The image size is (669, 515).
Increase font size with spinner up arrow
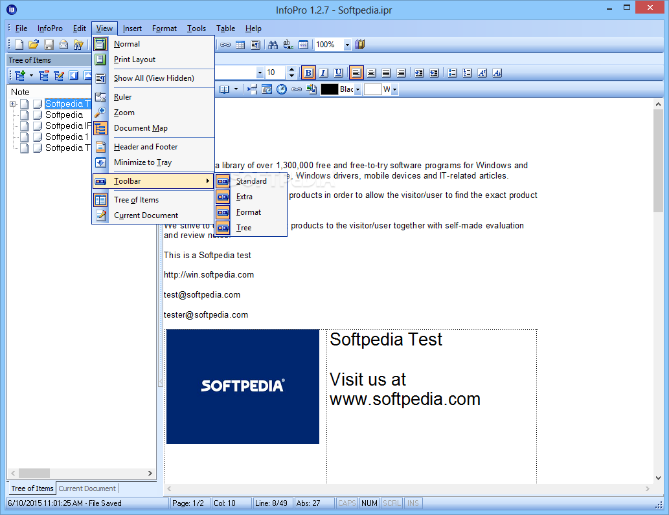[x=291, y=69]
